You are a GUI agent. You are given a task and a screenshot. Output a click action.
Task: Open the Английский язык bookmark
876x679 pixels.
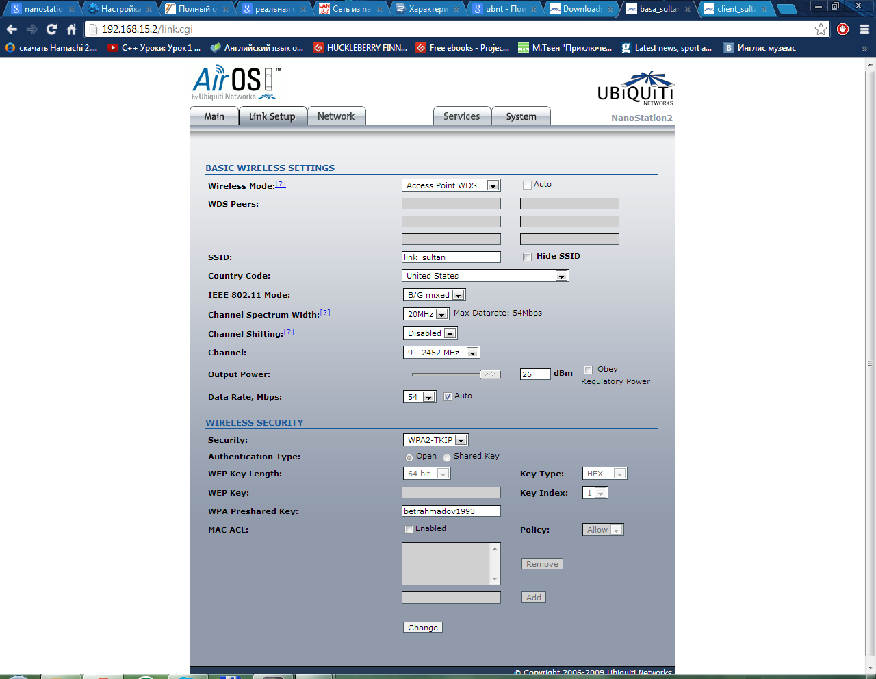tap(257, 48)
